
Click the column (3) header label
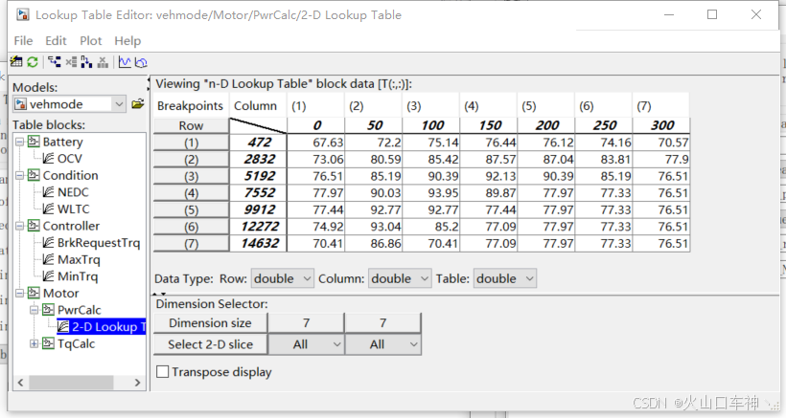click(413, 106)
